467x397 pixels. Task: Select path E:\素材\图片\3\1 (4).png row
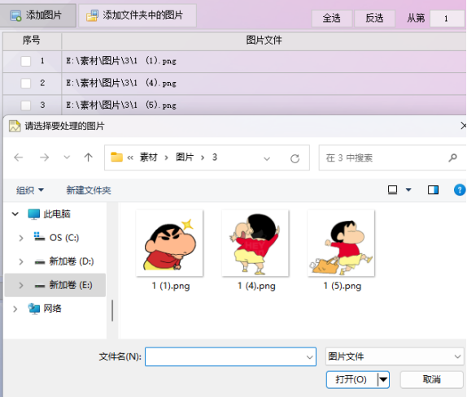tap(234, 83)
